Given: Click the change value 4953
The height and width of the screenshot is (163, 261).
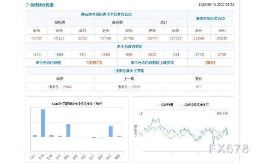Looking at the screenshot, I should (106, 55).
